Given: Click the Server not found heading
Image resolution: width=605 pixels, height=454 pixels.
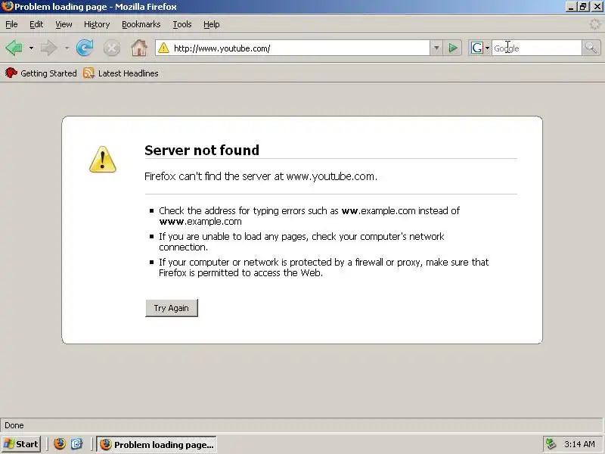Looking at the screenshot, I should (x=202, y=150).
